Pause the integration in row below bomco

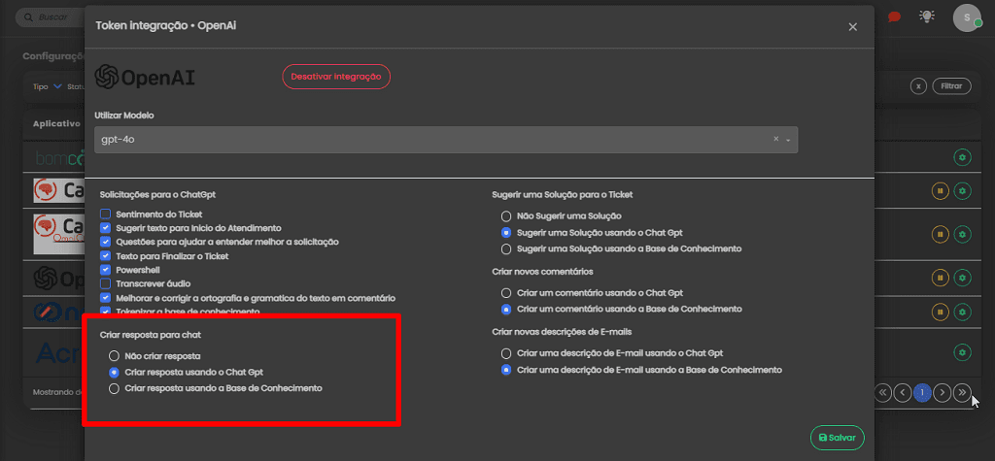click(x=940, y=190)
